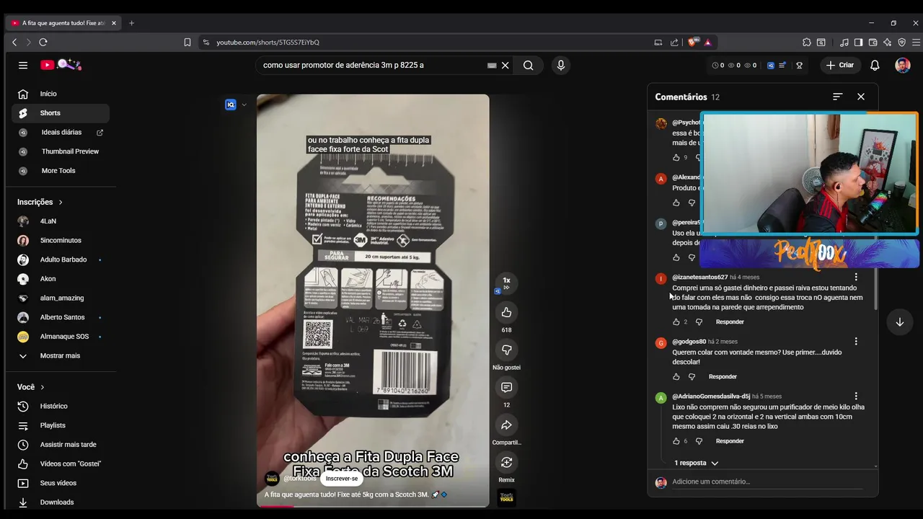Go to next Short arrow

tap(899, 322)
